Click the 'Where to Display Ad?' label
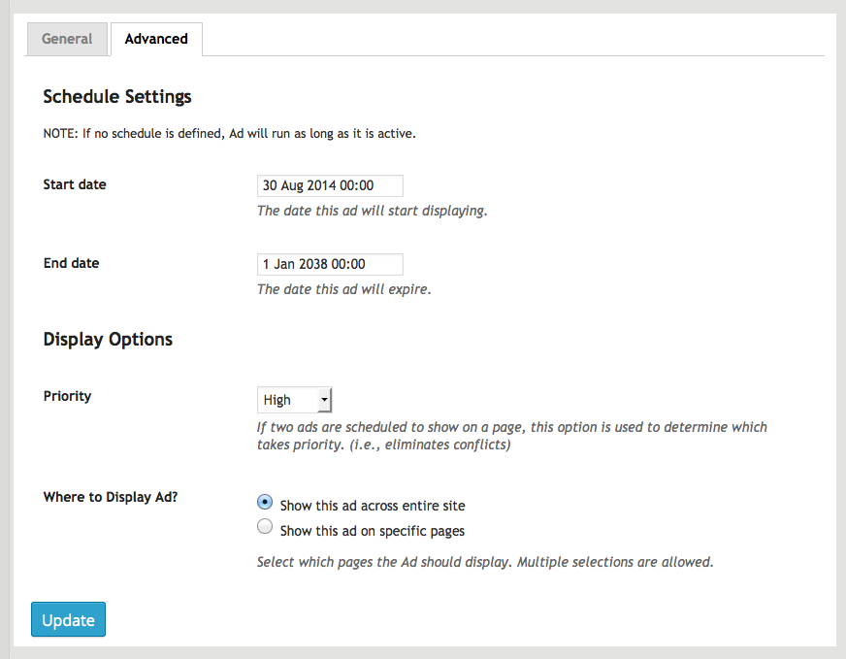Viewport: 846px width, 659px height. click(x=111, y=497)
